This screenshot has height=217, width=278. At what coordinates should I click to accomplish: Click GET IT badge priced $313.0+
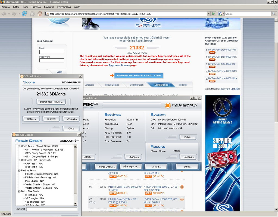point(113,206)
